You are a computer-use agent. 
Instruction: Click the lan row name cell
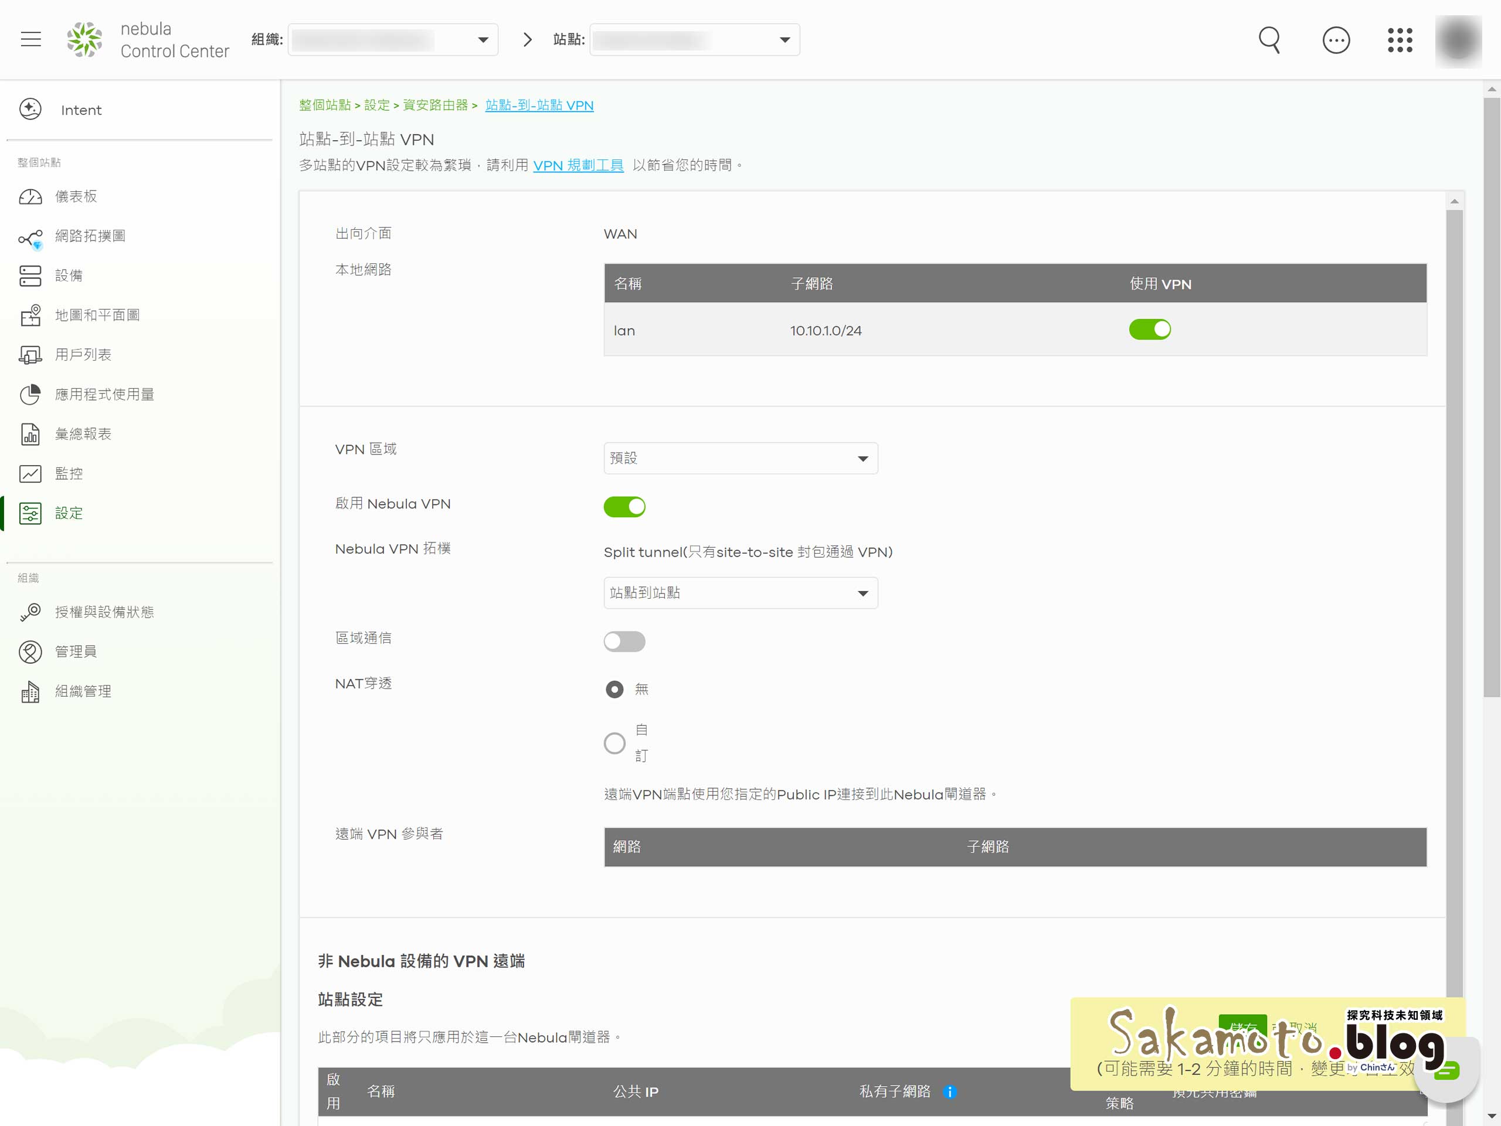(624, 331)
